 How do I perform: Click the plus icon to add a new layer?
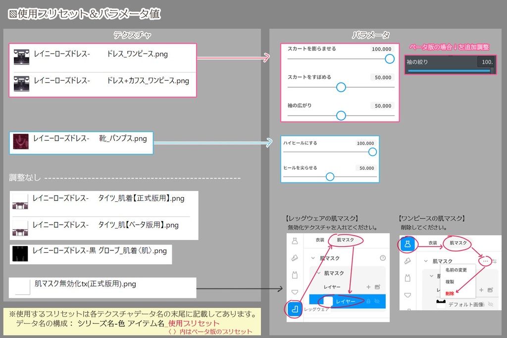[x=368, y=287]
